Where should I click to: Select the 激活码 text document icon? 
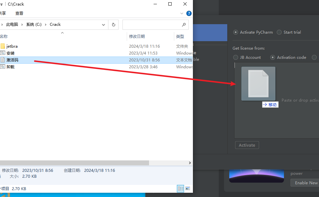(2, 60)
